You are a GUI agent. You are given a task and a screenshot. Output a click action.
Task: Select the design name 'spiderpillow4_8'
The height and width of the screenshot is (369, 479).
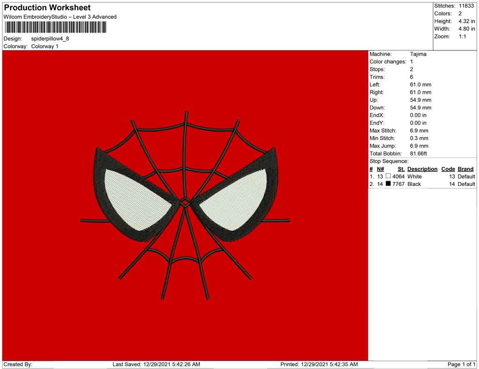[50, 39]
